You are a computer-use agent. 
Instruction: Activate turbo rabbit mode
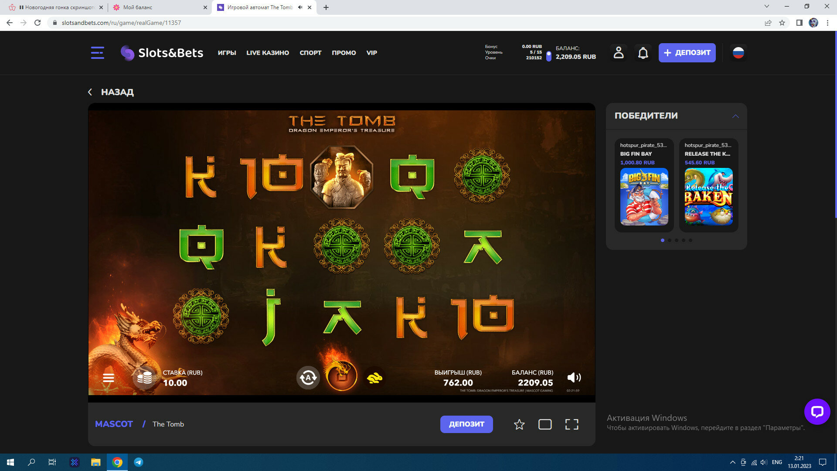click(x=374, y=378)
